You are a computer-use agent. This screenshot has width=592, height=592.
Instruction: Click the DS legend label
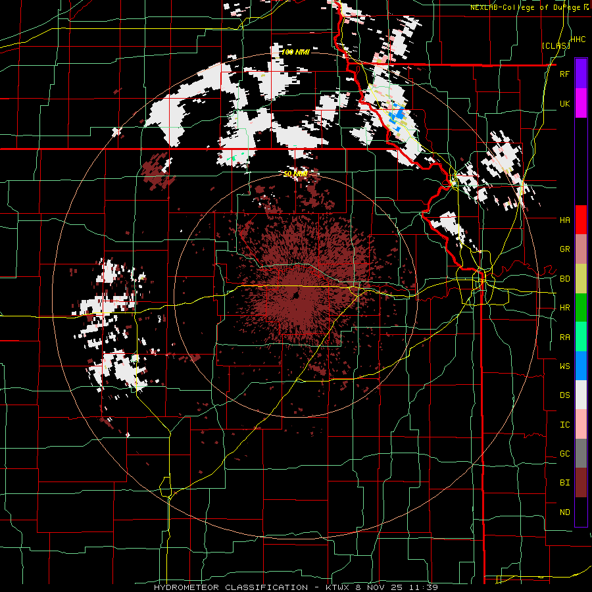coord(564,395)
